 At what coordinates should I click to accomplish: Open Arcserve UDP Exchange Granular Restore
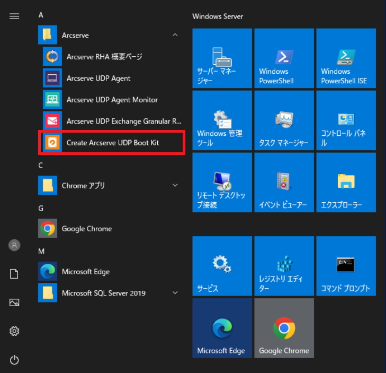click(x=111, y=121)
